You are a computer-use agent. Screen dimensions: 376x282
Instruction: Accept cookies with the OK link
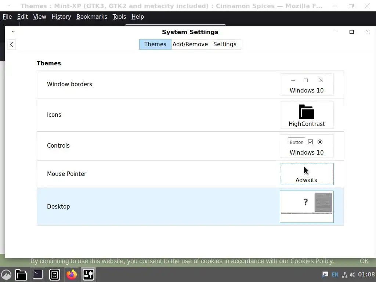pyautogui.click(x=364, y=261)
